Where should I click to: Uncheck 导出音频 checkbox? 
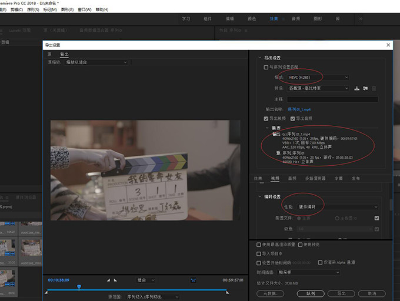[x=292, y=119]
